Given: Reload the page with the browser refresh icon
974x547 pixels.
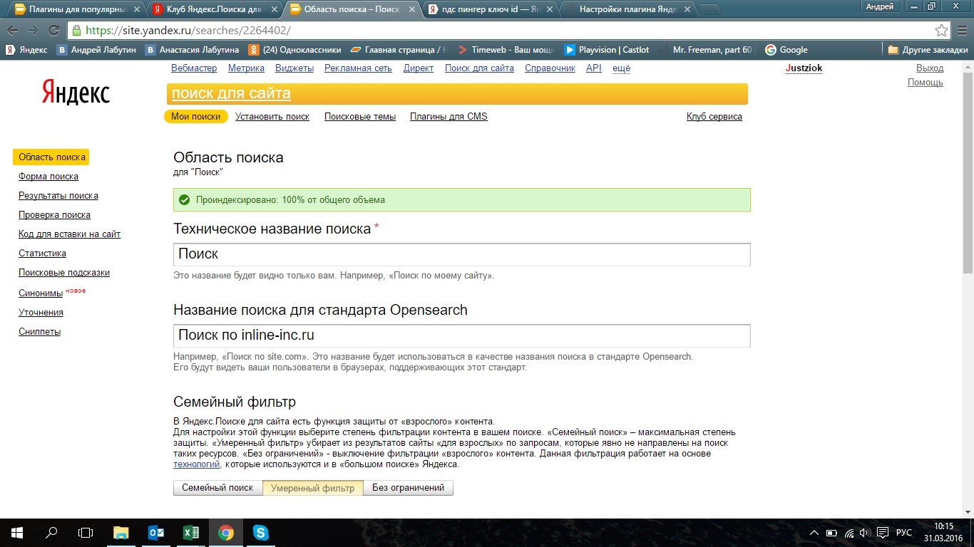Looking at the screenshot, I should (x=53, y=31).
